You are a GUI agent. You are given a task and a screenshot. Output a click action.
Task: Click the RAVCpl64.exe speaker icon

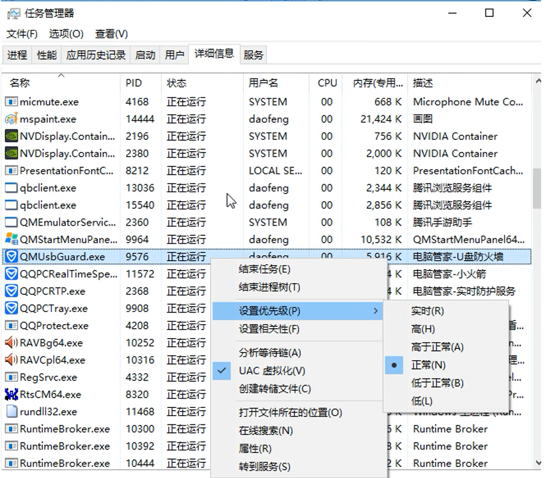coord(11,360)
